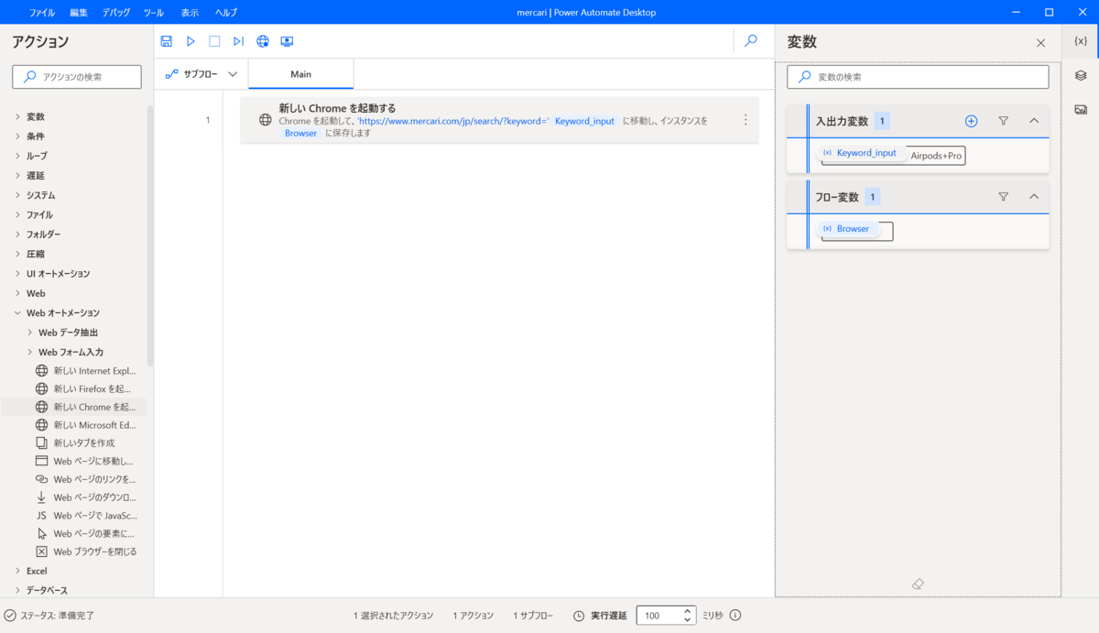The height and width of the screenshot is (633, 1099).
Task: Toggle the {x} variables sidebar icon
Action: [x=1081, y=41]
